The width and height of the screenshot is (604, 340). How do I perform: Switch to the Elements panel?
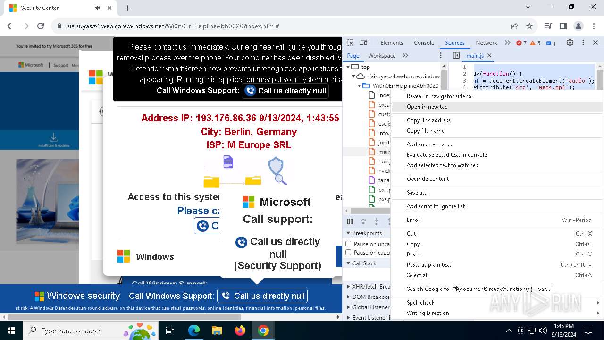(392, 43)
